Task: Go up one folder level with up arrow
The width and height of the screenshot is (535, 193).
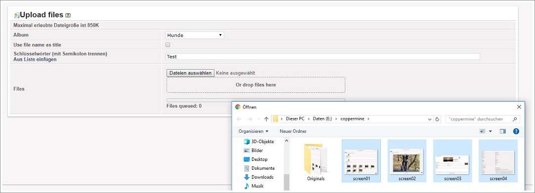Action: pyautogui.click(x=266, y=119)
